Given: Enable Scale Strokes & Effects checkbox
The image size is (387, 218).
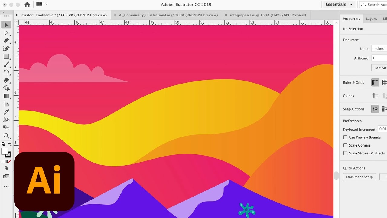Looking at the screenshot, I should pyautogui.click(x=345, y=153).
